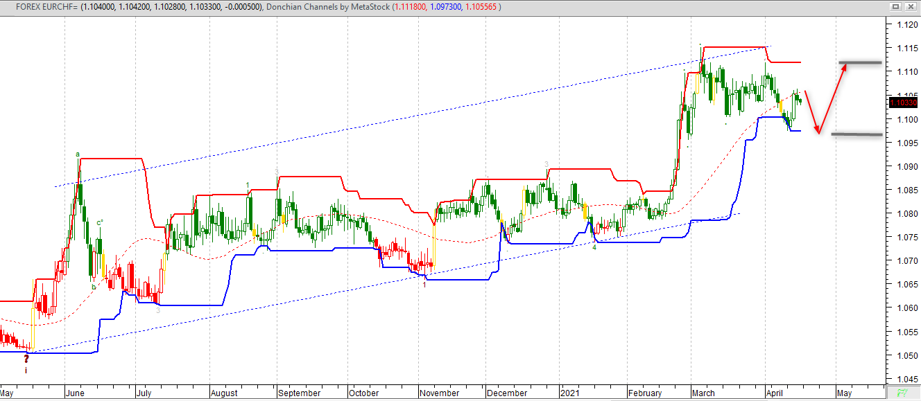The height and width of the screenshot is (401, 921).
Task: Click the Restore window button
Action: [x=894, y=6]
